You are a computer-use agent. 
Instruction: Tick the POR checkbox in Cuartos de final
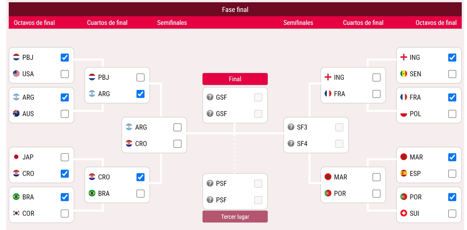[376, 194]
